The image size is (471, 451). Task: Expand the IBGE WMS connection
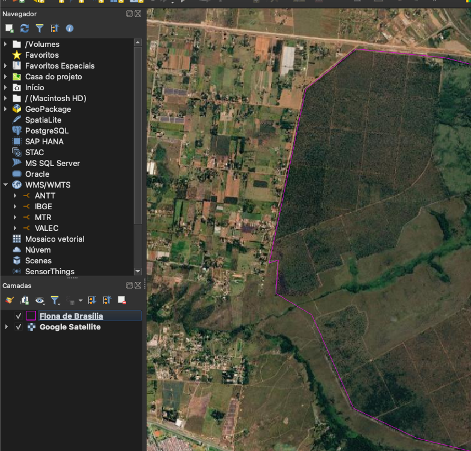coord(14,207)
